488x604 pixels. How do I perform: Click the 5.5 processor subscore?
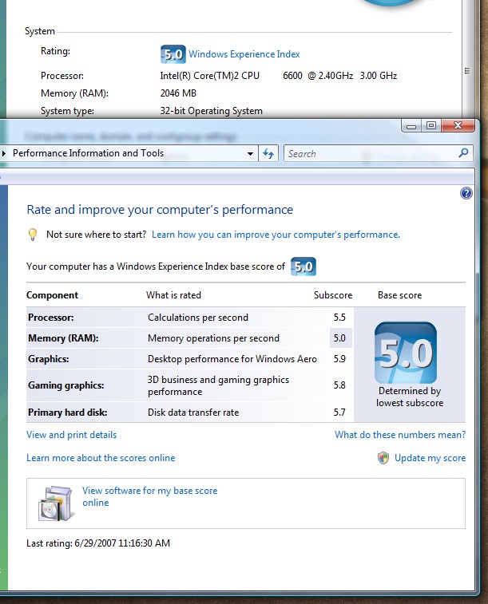coord(339,318)
